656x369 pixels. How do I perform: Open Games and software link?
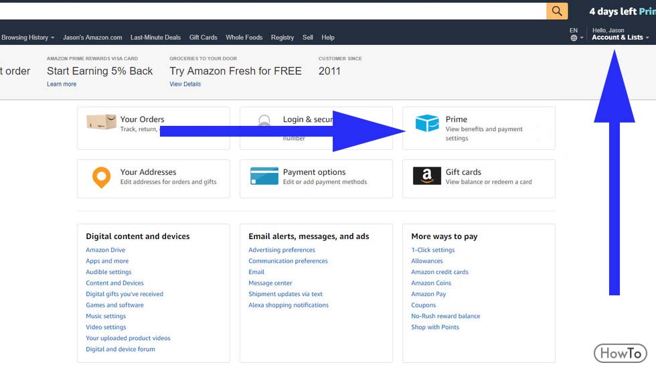coord(114,305)
